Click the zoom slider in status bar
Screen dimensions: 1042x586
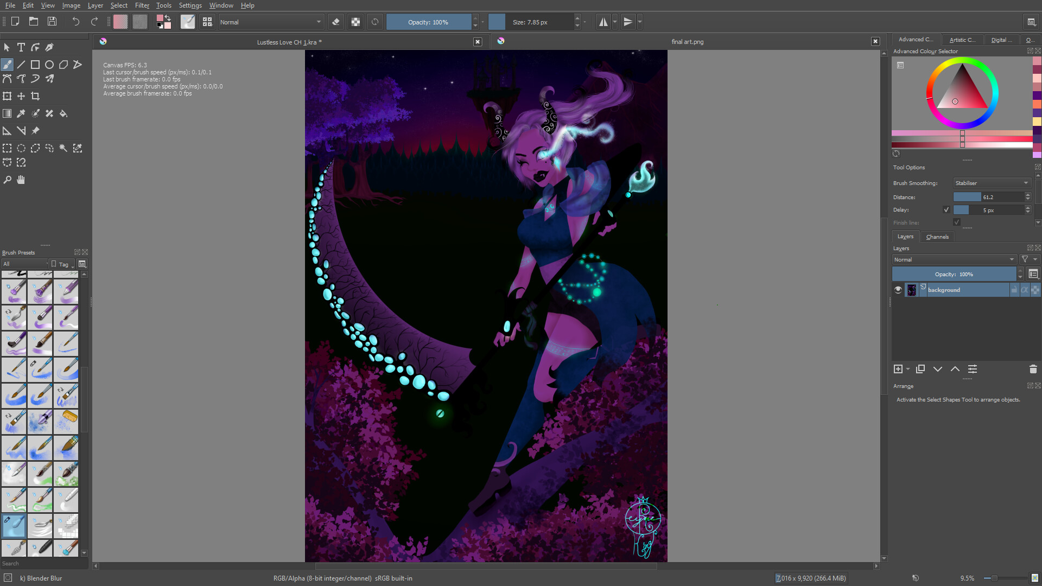pos(1006,578)
